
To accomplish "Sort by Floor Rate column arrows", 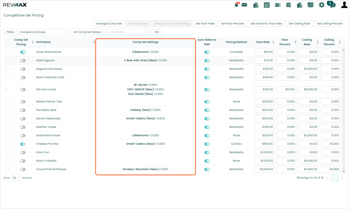I will pyautogui.click(x=273, y=42).
